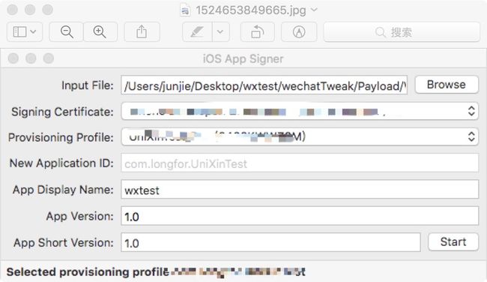Screen dimensions: 487x282
Task: Click the document proxy icon beside the filename
Action: [185, 10]
